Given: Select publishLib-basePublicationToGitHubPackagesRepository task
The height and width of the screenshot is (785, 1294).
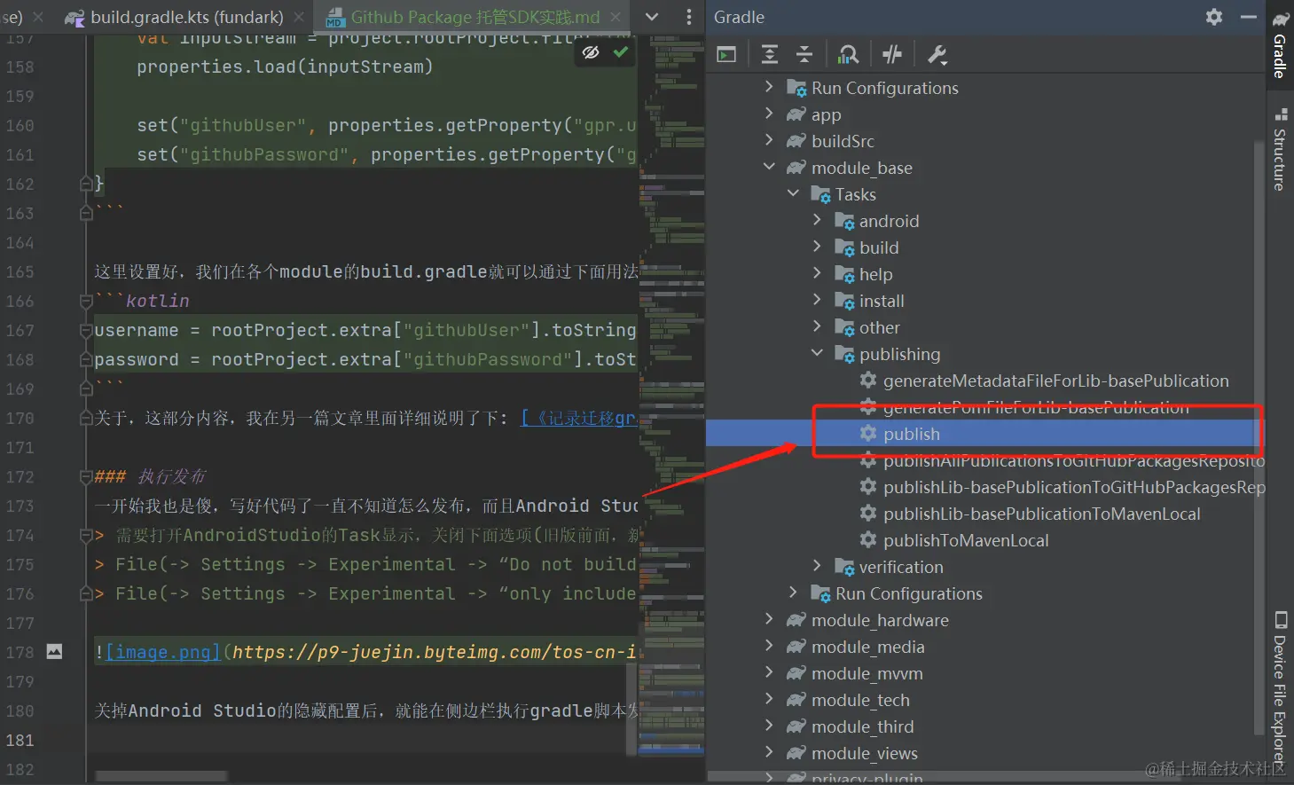Looking at the screenshot, I should 1074,487.
